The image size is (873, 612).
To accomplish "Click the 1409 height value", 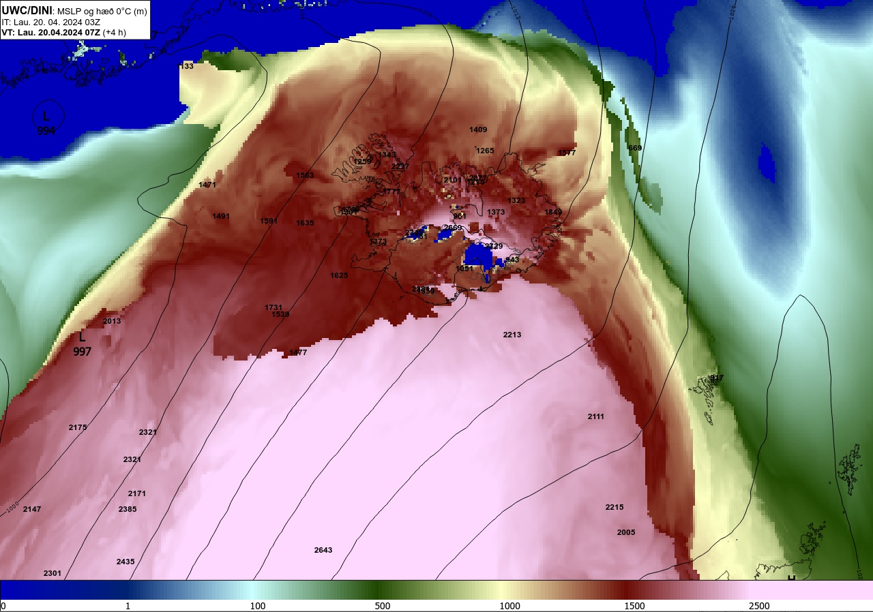I will point(478,129).
